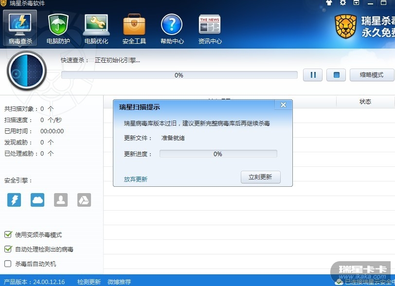Image resolution: width=395 pixels, height=286 pixels.
Task: Click the 正在初始化引擎... status text
Action: 117,60
